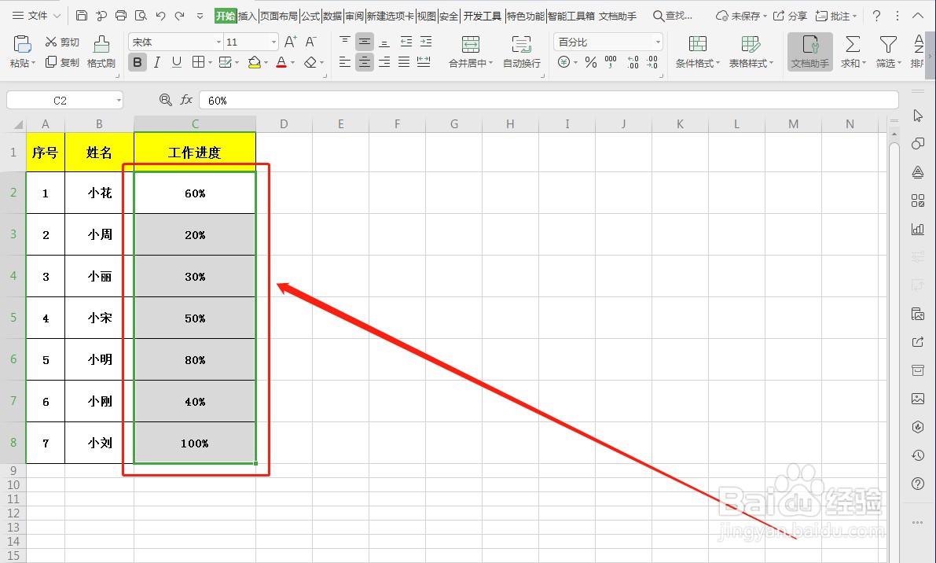Click the Print Preview icon

[141, 16]
